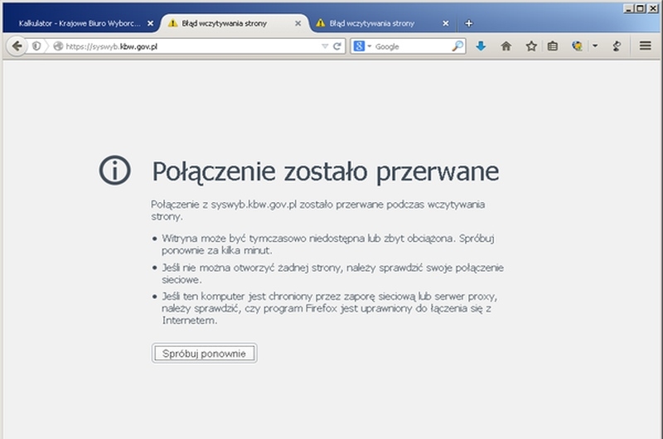Click the Spróbuj ponownie button
The width and height of the screenshot is (663, 439).
[x=204, y=353]
